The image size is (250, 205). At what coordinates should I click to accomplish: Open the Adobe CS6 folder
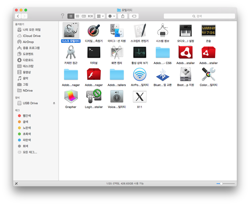(162, 52)
